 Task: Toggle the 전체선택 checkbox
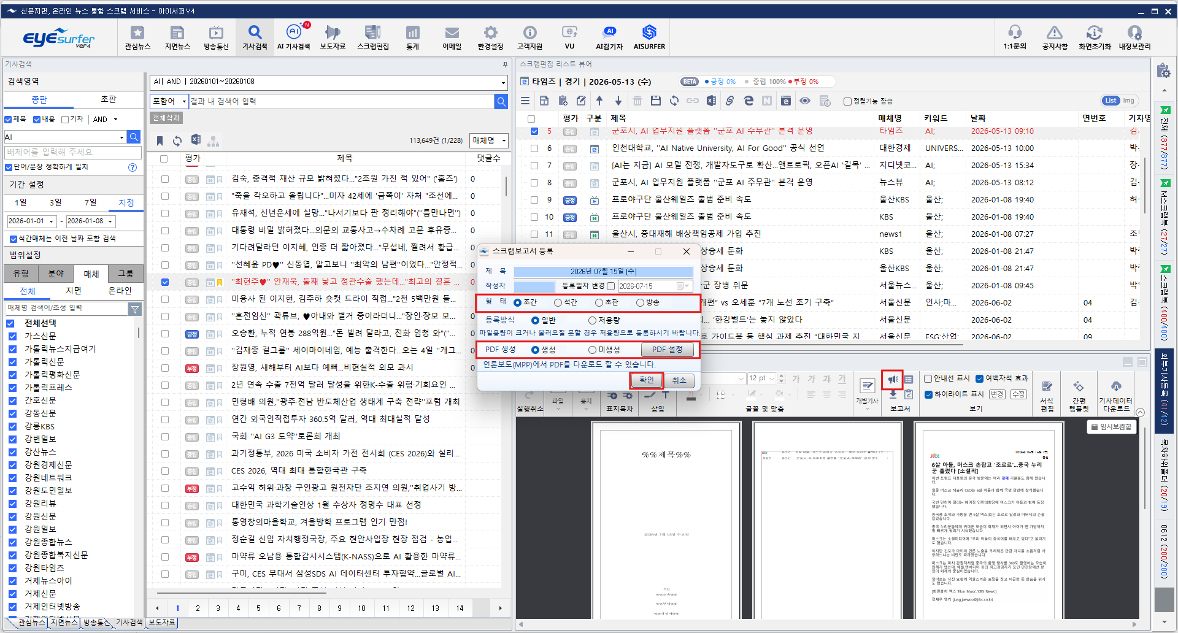(11, 323)
